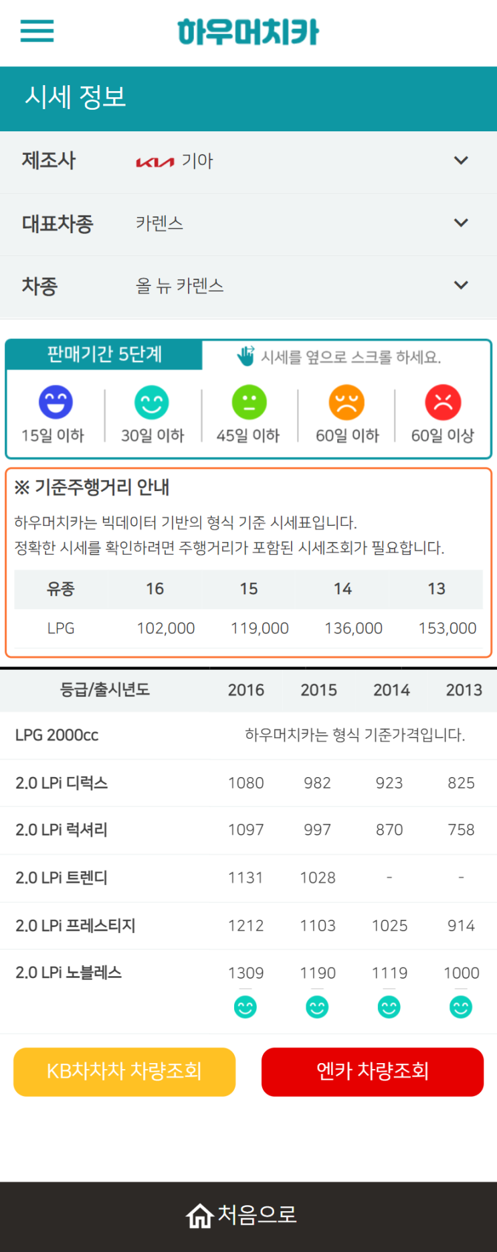Tap the smiley under the 2015 column

click(x=317, y=1007)
